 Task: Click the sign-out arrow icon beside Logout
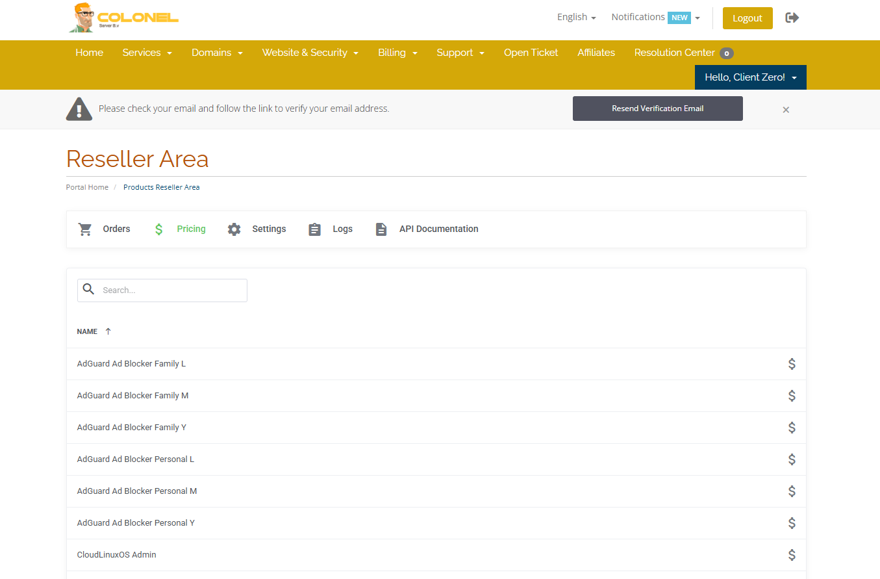(x=792, y=18)
